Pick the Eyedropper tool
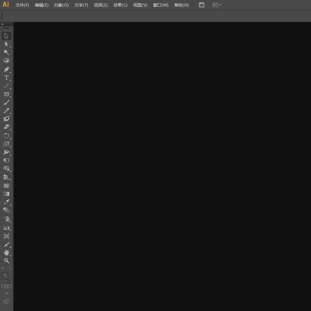The image size is (311, 311). click(x=6, y=202)
